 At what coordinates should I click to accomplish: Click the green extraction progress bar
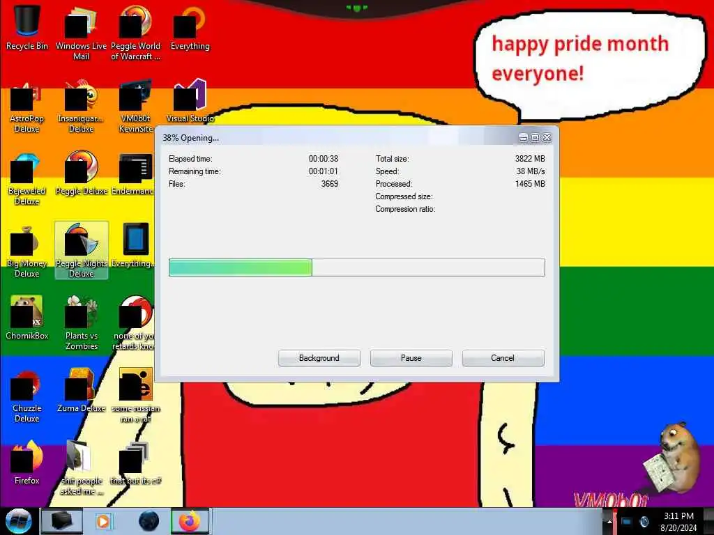(356, 267)
